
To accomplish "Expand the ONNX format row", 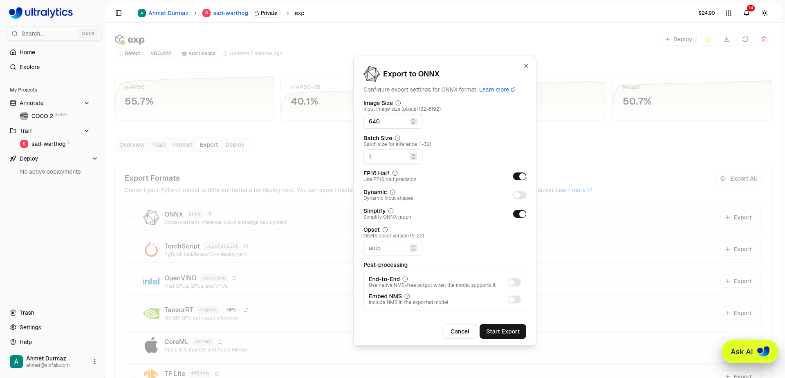I will click(x=134, y=217).
